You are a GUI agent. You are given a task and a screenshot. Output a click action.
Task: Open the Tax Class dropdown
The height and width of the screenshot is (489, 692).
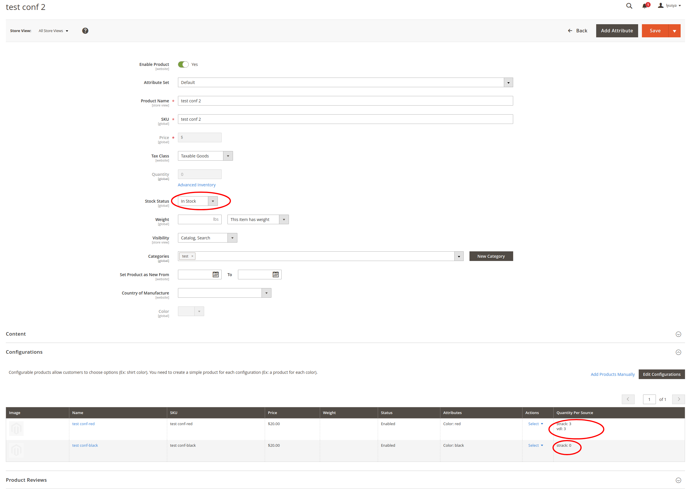click(x=228, y=156)
